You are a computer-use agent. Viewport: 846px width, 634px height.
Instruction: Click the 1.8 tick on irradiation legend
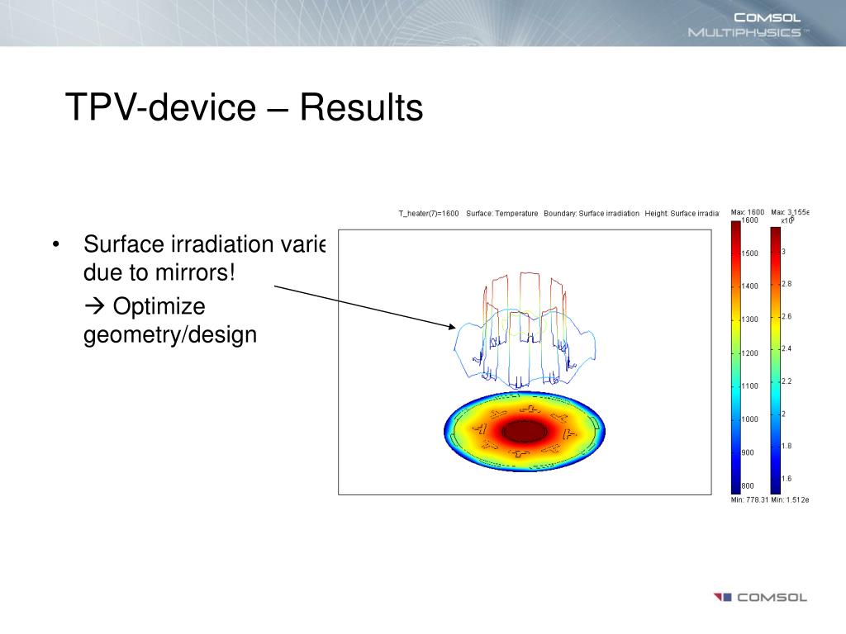[787, 446]
